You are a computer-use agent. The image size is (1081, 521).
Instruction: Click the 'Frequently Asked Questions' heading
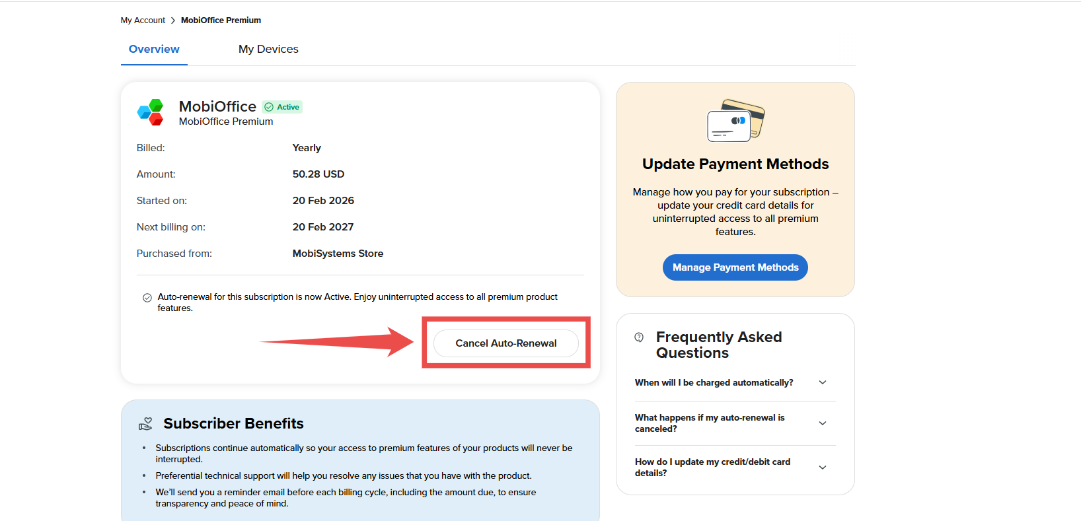(x=719, y=345)
